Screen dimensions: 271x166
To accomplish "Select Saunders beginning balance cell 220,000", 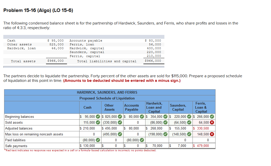I will [x=180, y=117].
